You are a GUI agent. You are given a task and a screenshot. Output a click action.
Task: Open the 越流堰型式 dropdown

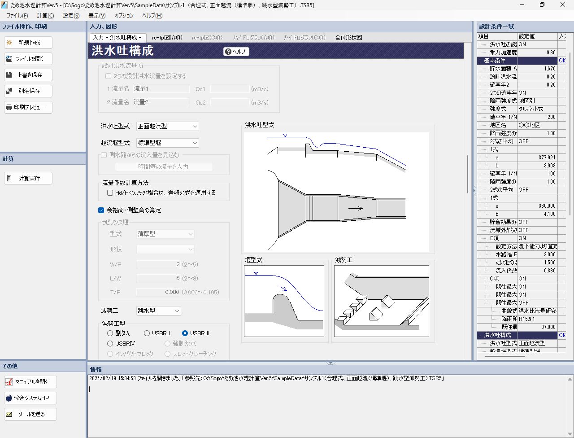pos(168,143)
